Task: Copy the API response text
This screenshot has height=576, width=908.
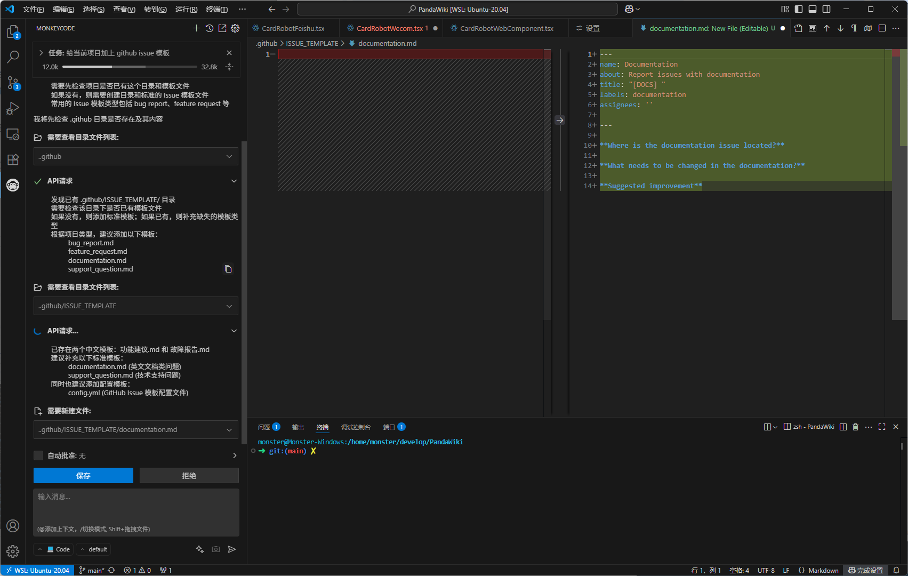Action: [228, 269]
